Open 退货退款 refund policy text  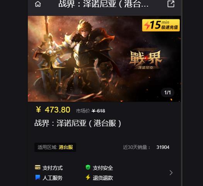[103, 178]
